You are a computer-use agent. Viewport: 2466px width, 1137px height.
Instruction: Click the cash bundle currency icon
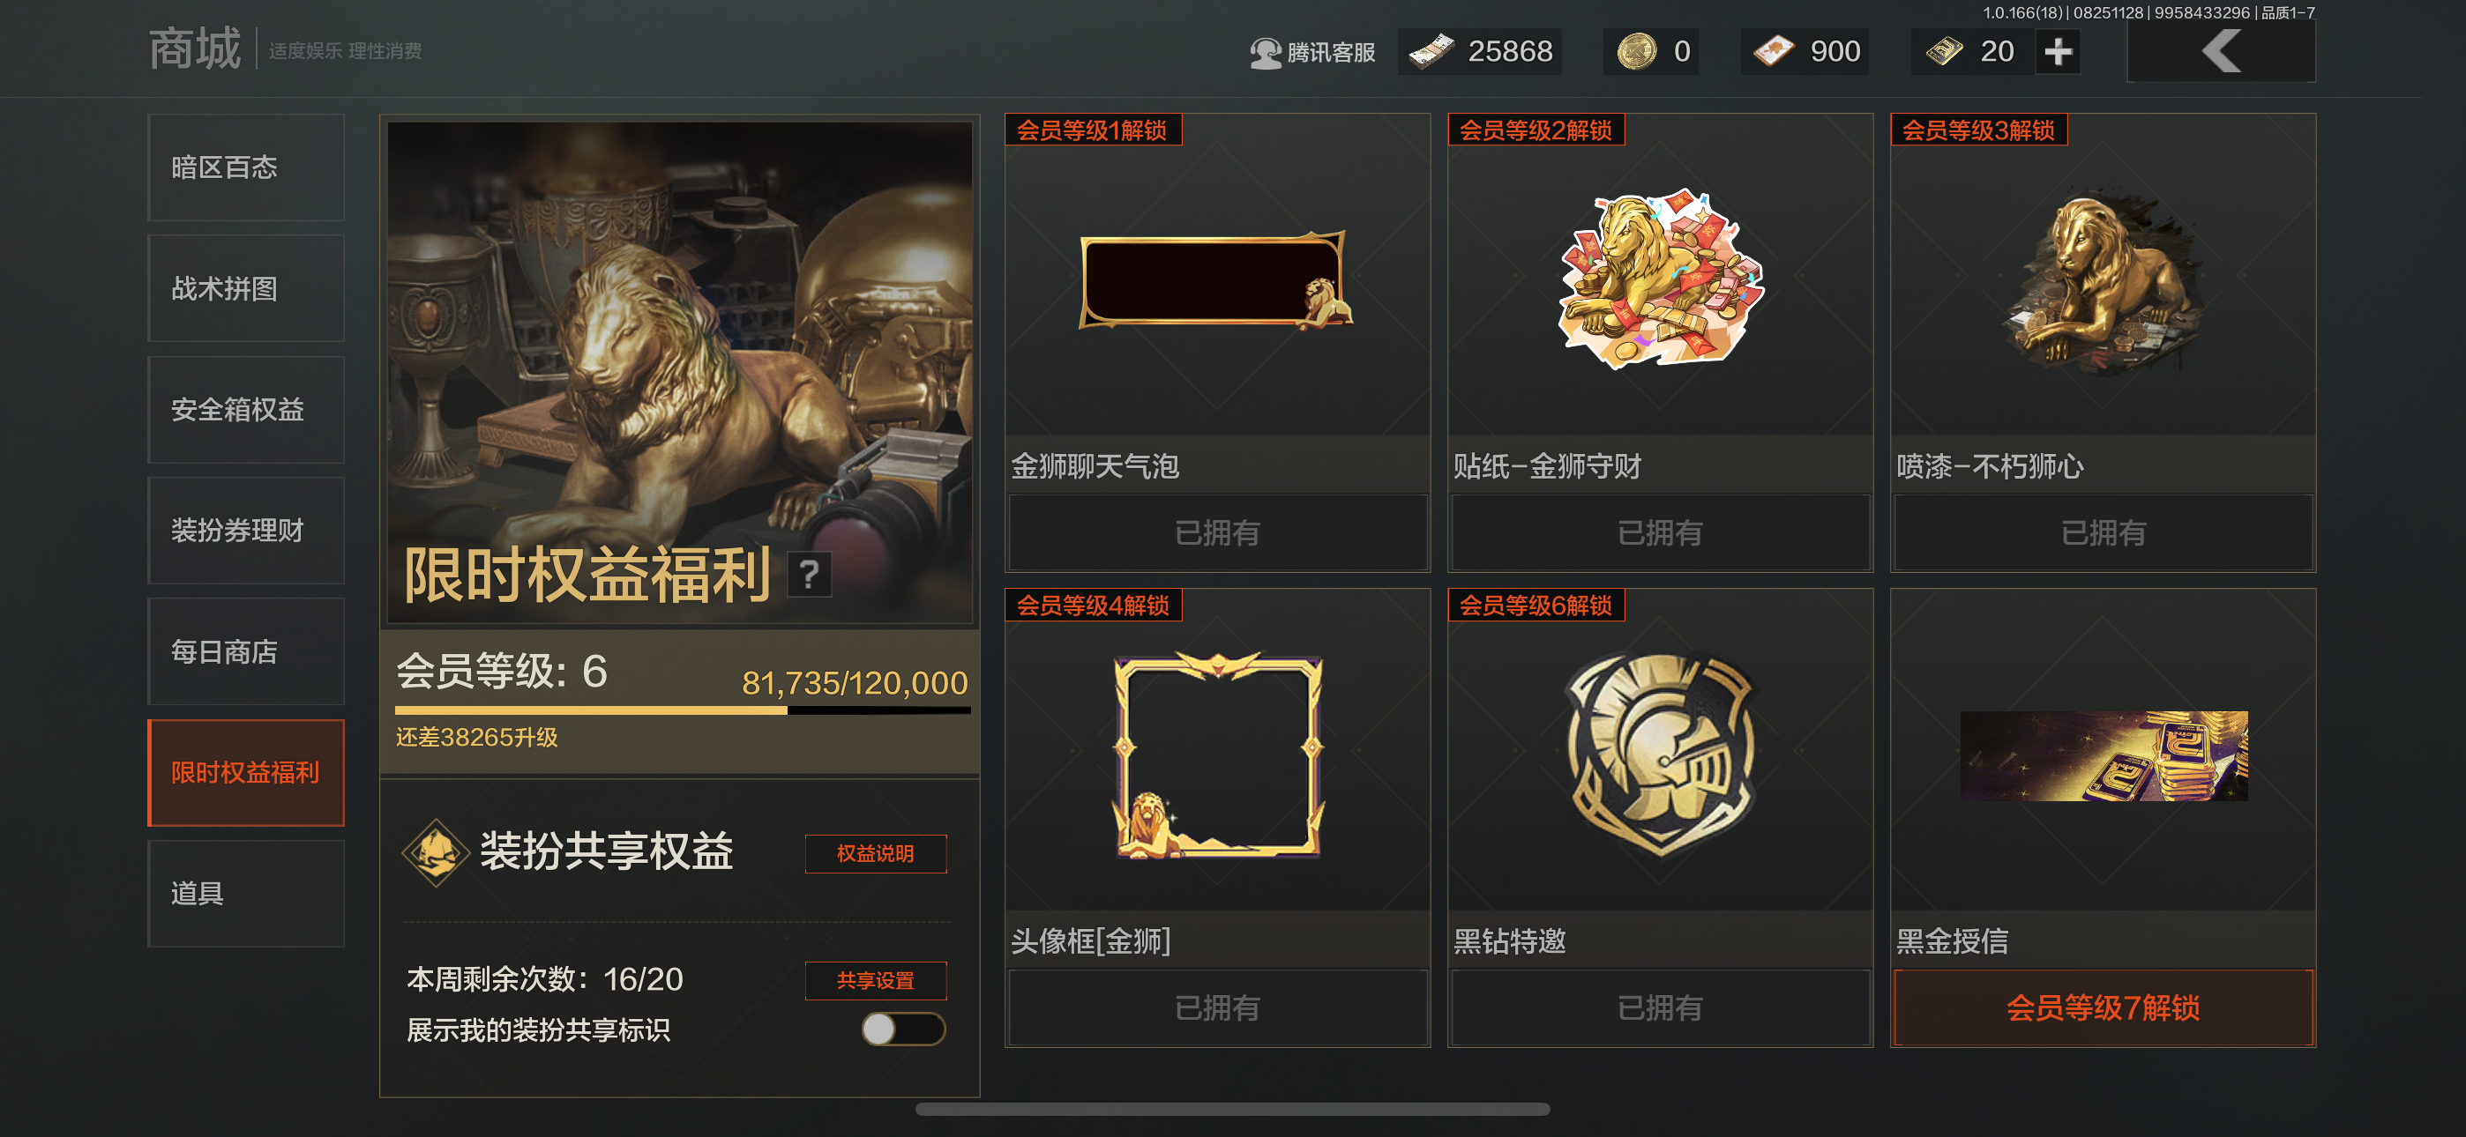[1431, 51]
